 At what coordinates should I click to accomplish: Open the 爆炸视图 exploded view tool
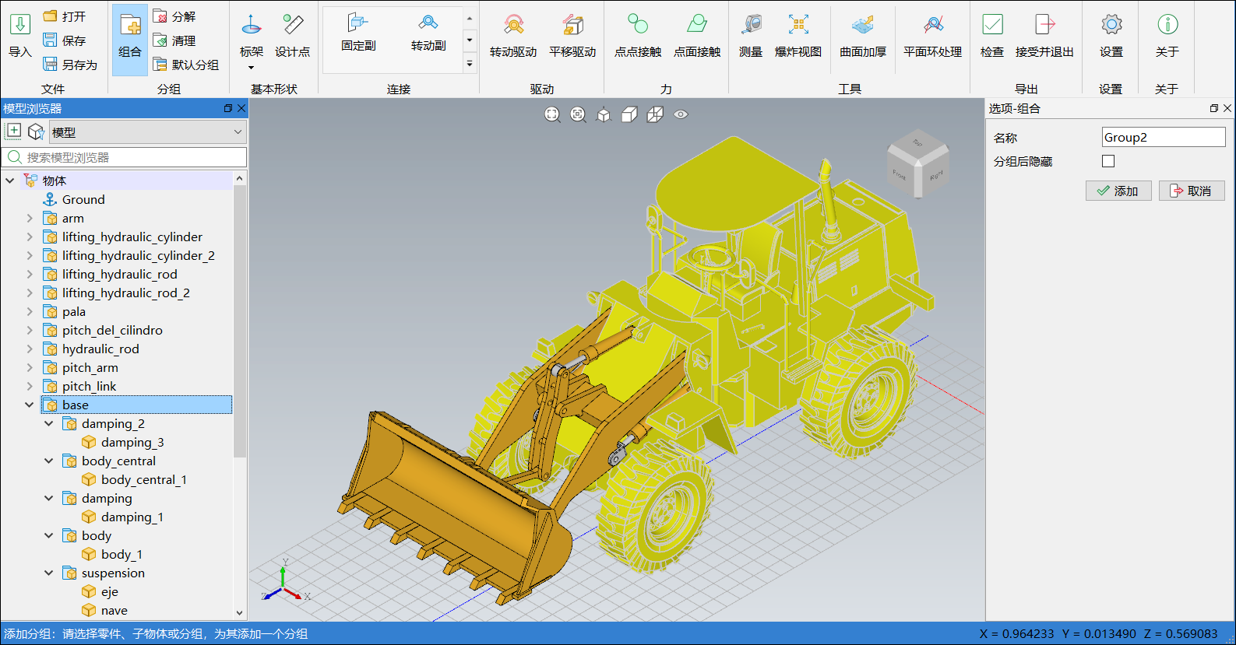pyautogui.click(x=798, y=36)
